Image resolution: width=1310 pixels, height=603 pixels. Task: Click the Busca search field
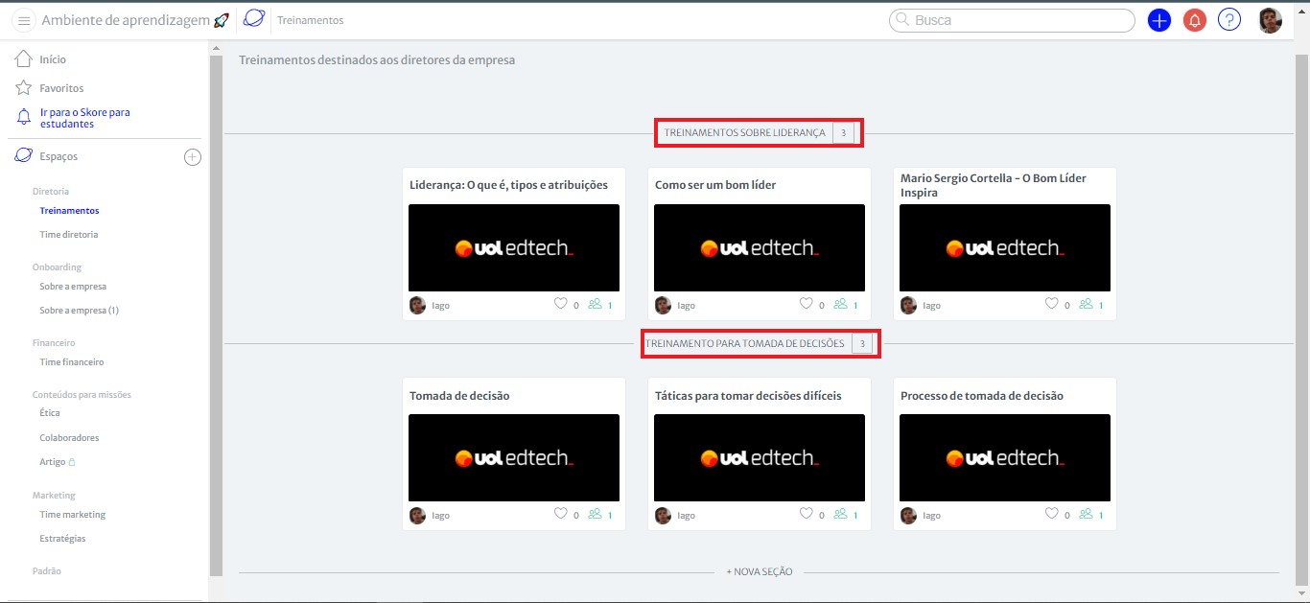coord(1012,20)
